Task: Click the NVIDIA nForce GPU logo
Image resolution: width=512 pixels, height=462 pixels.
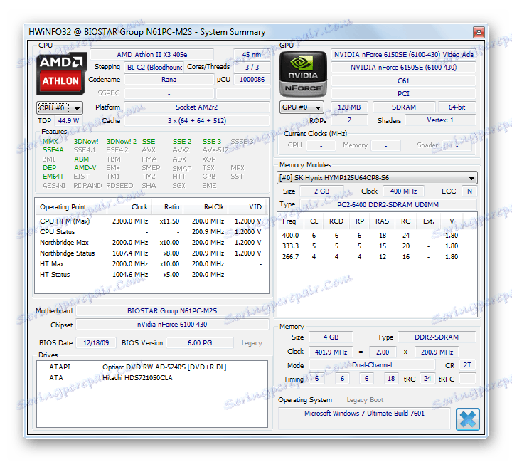Action: 303,74
